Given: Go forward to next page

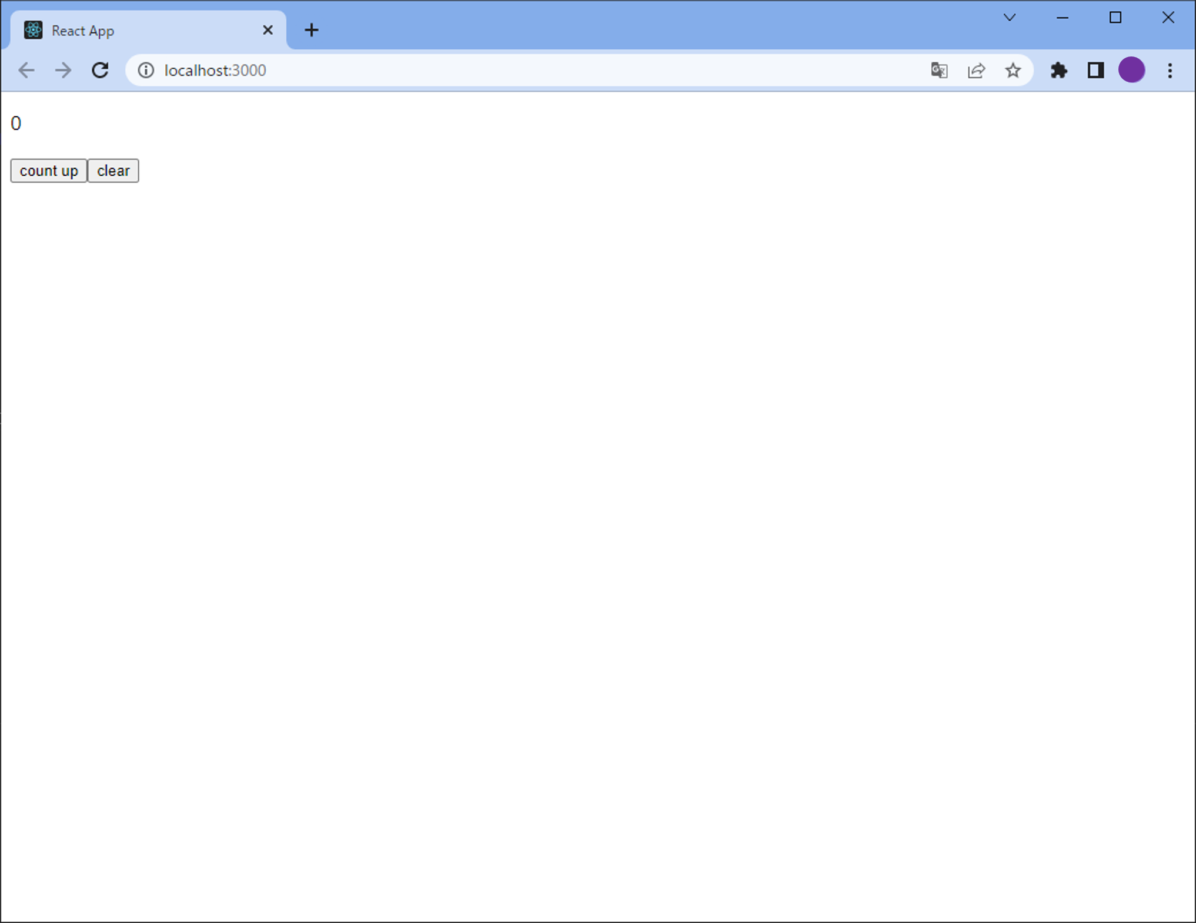Looking at the screenshot, I should click(63, 71).
